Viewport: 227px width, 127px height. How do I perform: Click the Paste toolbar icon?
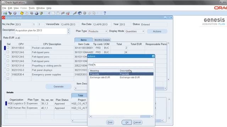[x=58, y=13]
